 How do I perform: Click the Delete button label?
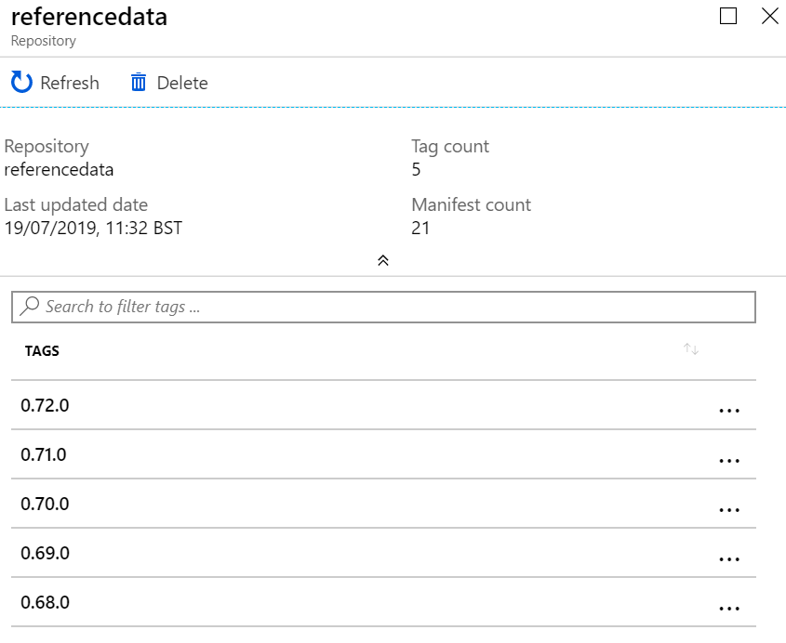click(x=181, y=83)
